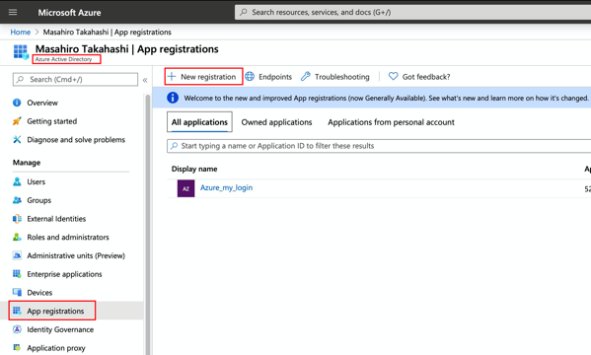The image size is (591, 355).
Task: Click the Microsoft Azure title
Action: pos(69,13)
